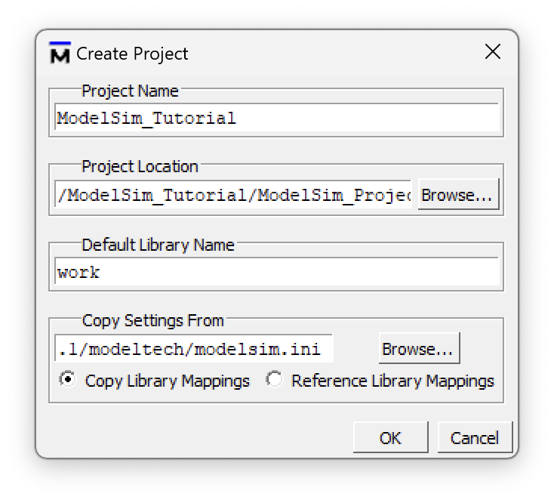Open Browse for Project Location

pos(458,194)
